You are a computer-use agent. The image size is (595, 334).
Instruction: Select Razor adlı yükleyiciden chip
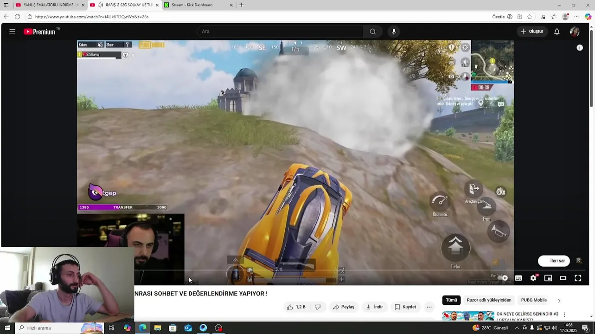tap(489, 300)
